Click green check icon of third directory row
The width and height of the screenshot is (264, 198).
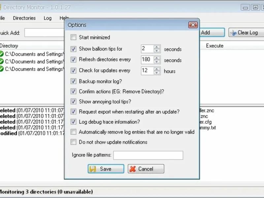click(1, 69)
